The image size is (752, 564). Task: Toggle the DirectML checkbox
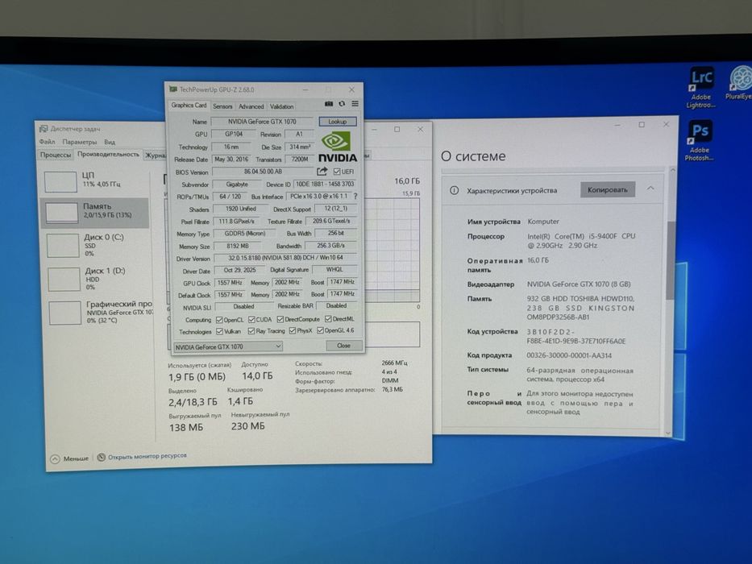[x=328, y=319]
